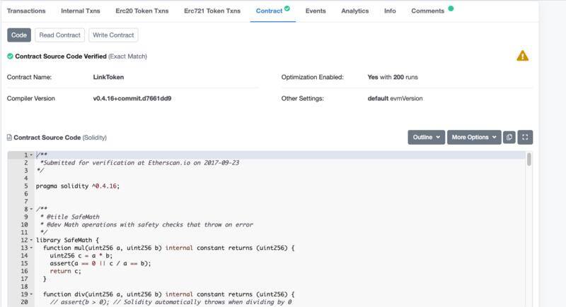Click the contract name LinkToken
Screen dimensions: 566x307
pyautogui.click(x=108, y=77)
